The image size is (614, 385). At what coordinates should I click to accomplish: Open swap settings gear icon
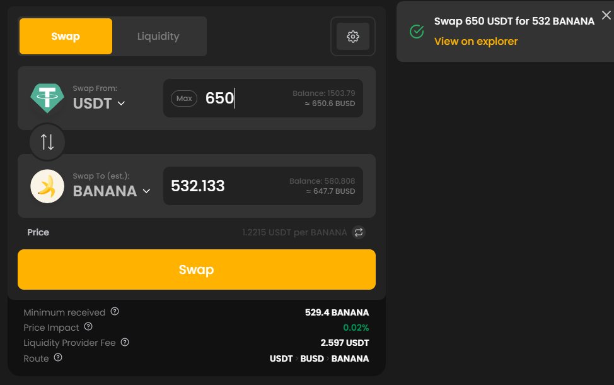tap(353, 37)
